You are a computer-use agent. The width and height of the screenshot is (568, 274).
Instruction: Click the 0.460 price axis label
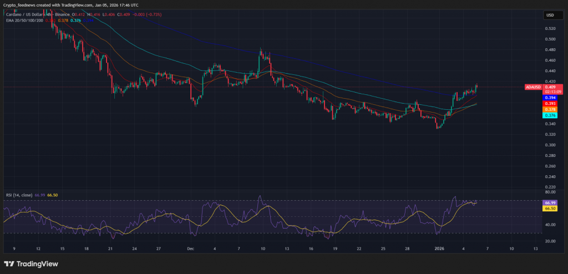550,60
